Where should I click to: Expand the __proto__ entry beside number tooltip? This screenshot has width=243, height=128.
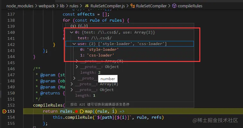click(74, 78)
